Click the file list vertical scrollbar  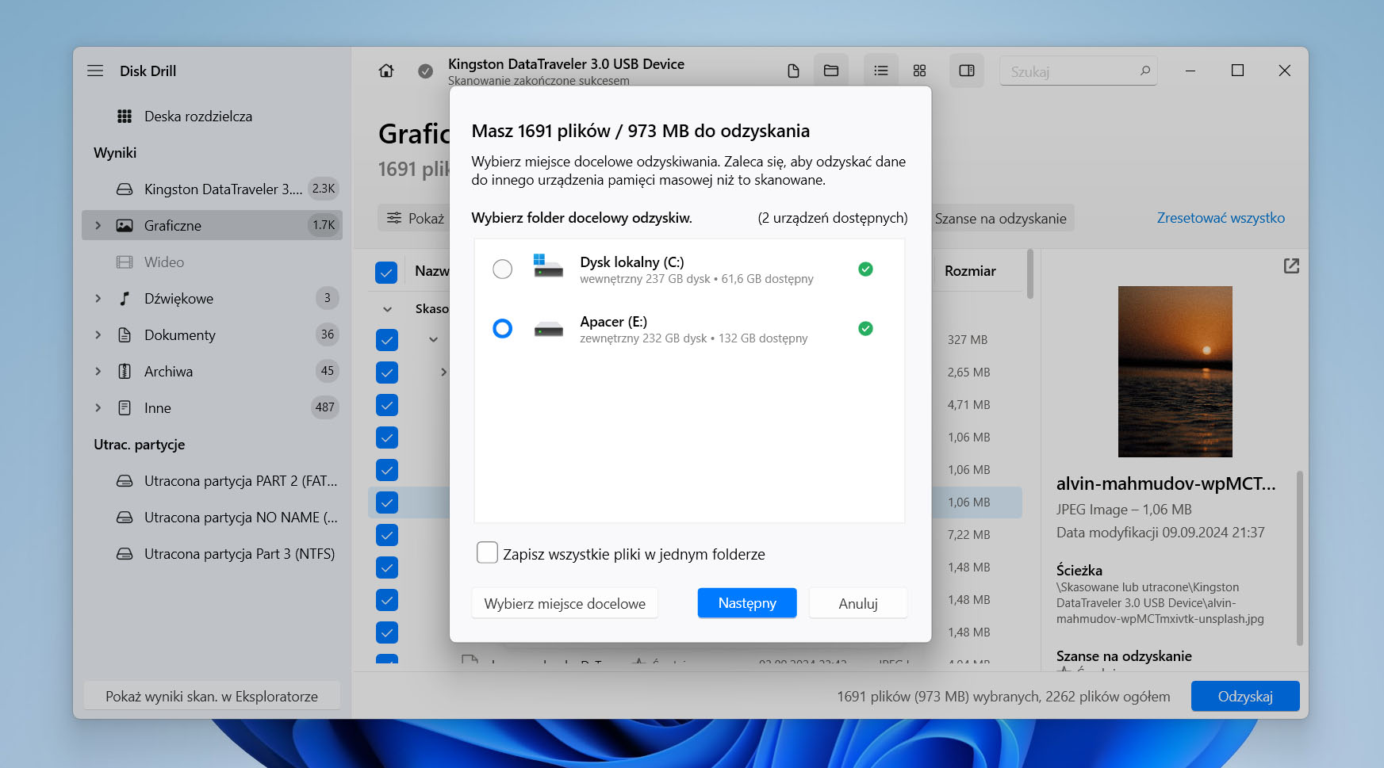point(1030,273)
